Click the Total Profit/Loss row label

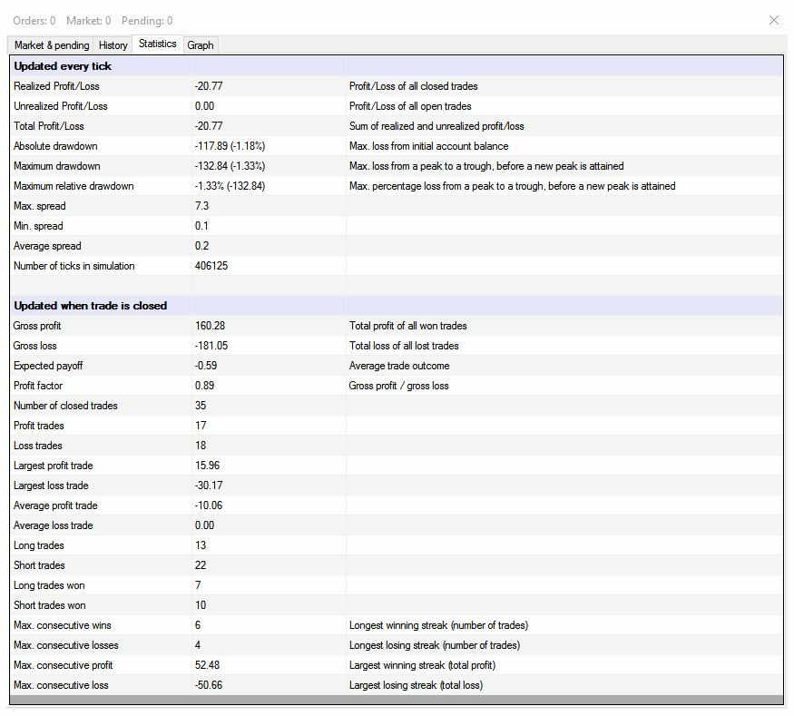49,126
